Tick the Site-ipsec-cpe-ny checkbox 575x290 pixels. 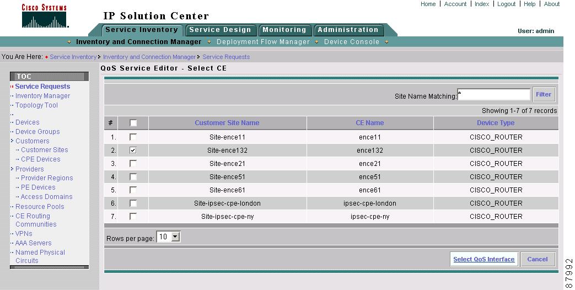pyautogui.click(x=133, y=216)
